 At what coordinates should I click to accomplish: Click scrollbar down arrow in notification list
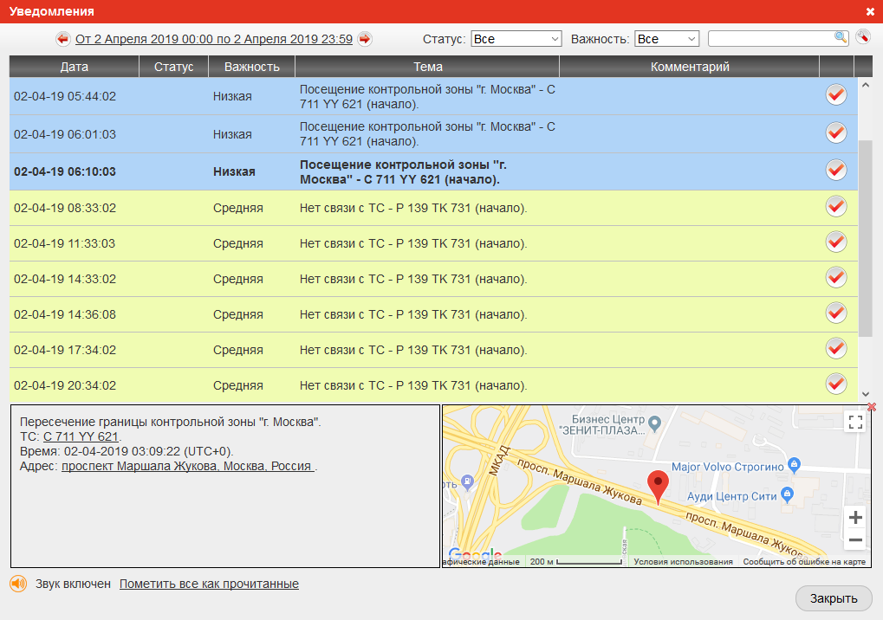(x=866, y=394)
